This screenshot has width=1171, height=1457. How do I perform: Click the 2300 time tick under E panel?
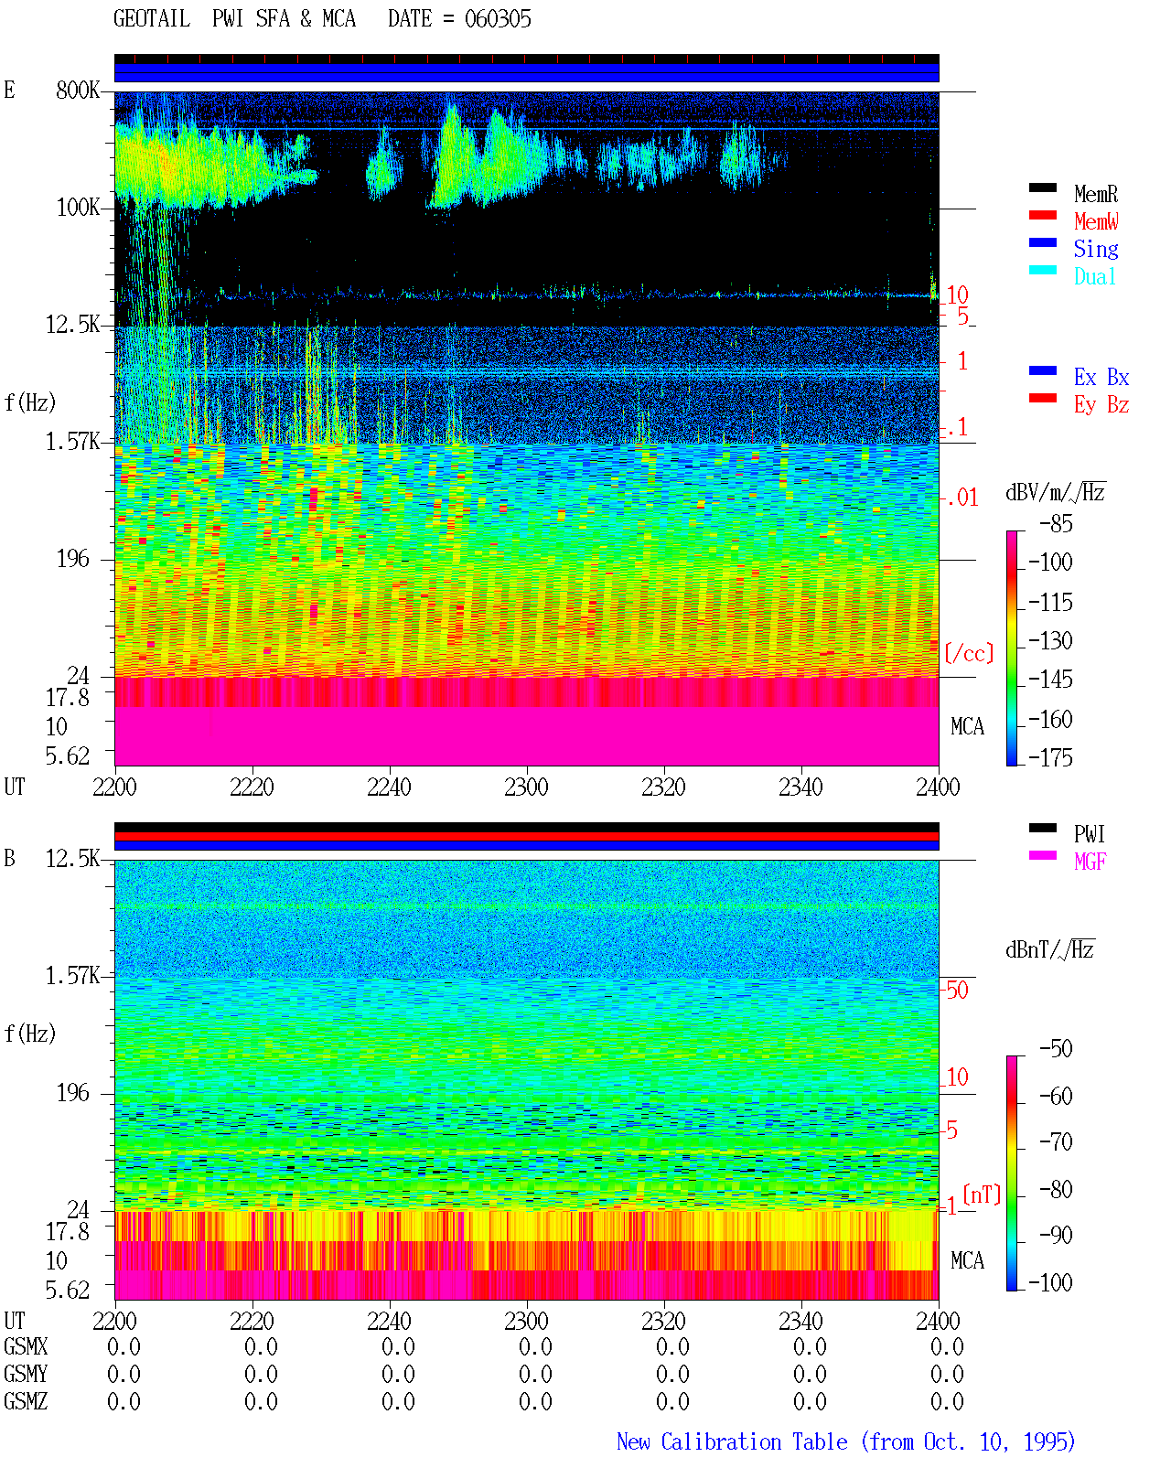[x=526, y=787]
